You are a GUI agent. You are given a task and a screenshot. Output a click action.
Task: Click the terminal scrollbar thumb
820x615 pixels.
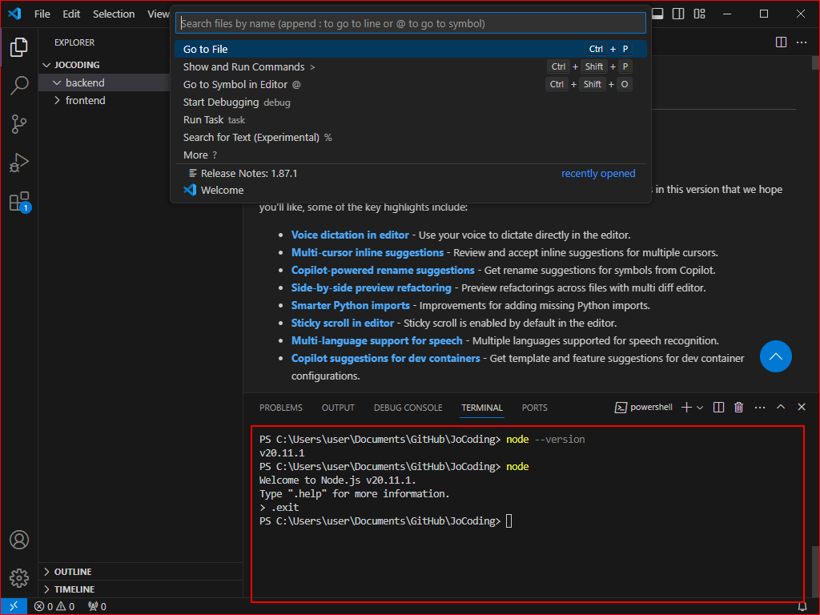tap(815, 573)
